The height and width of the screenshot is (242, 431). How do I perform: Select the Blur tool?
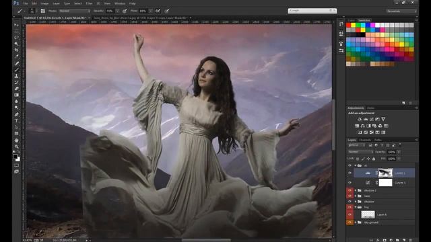[16, 102]
